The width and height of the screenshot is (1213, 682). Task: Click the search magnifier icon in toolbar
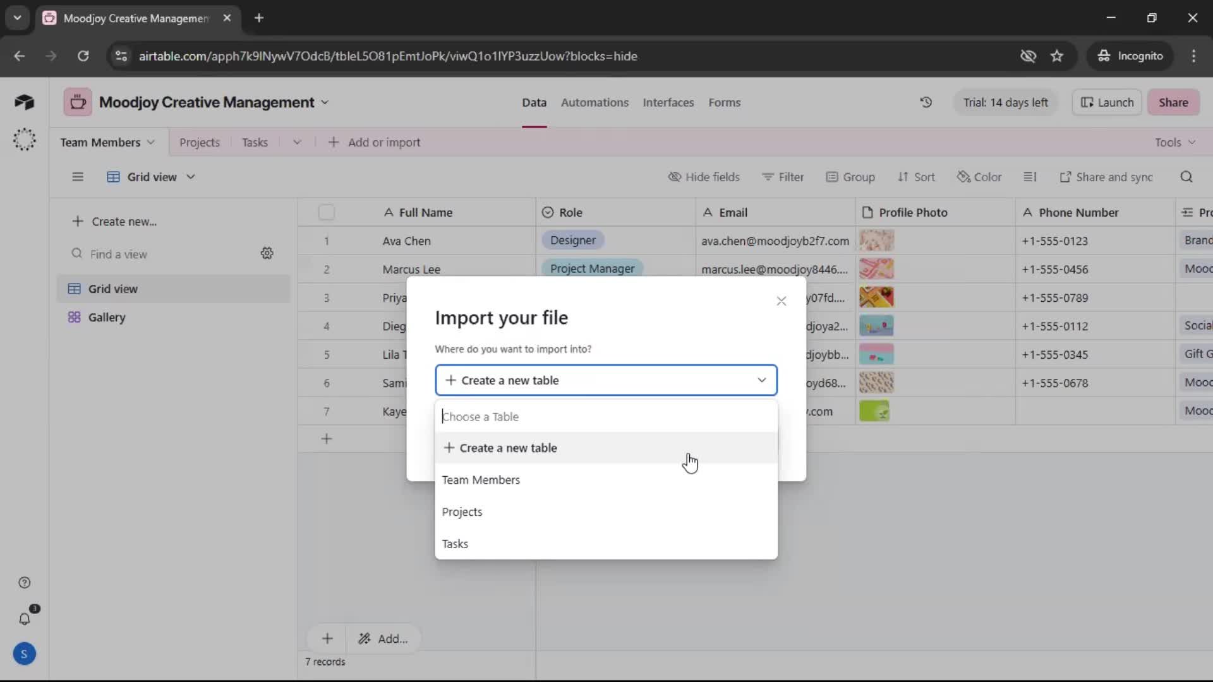1186,177
